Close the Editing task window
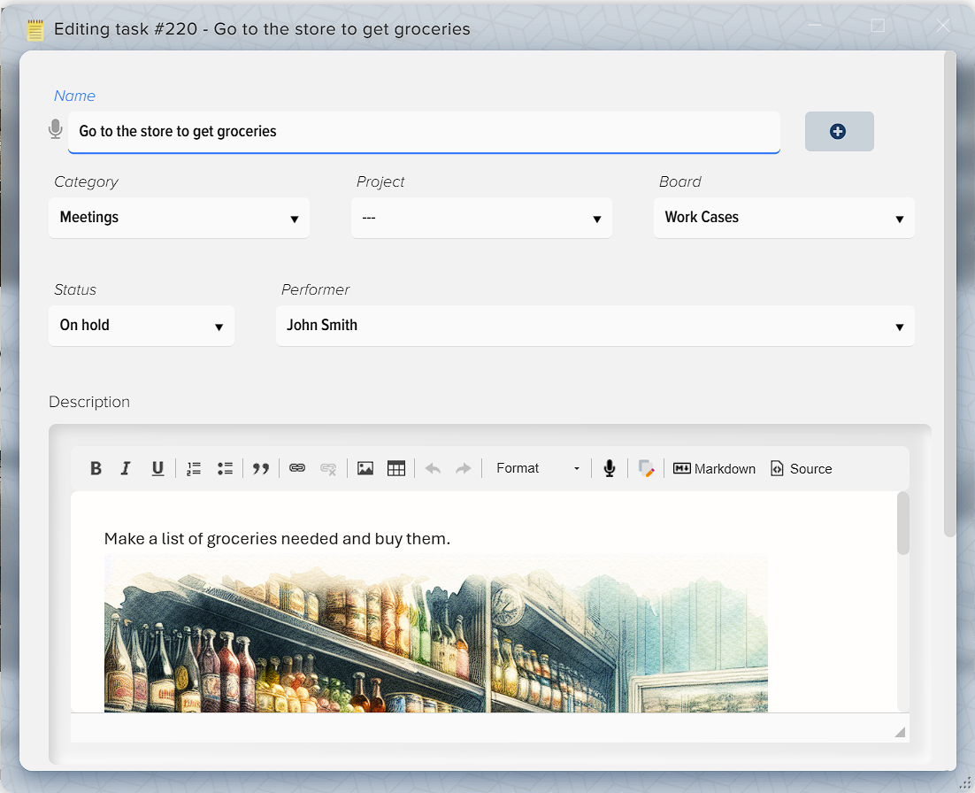The width and height of the screenshot is (975, 793). [942, 26]
